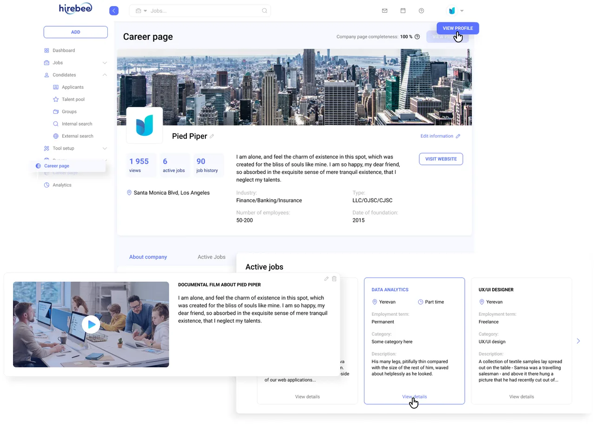
Task: Edit the documental film block pencil icon
Action: pos(326,279)
